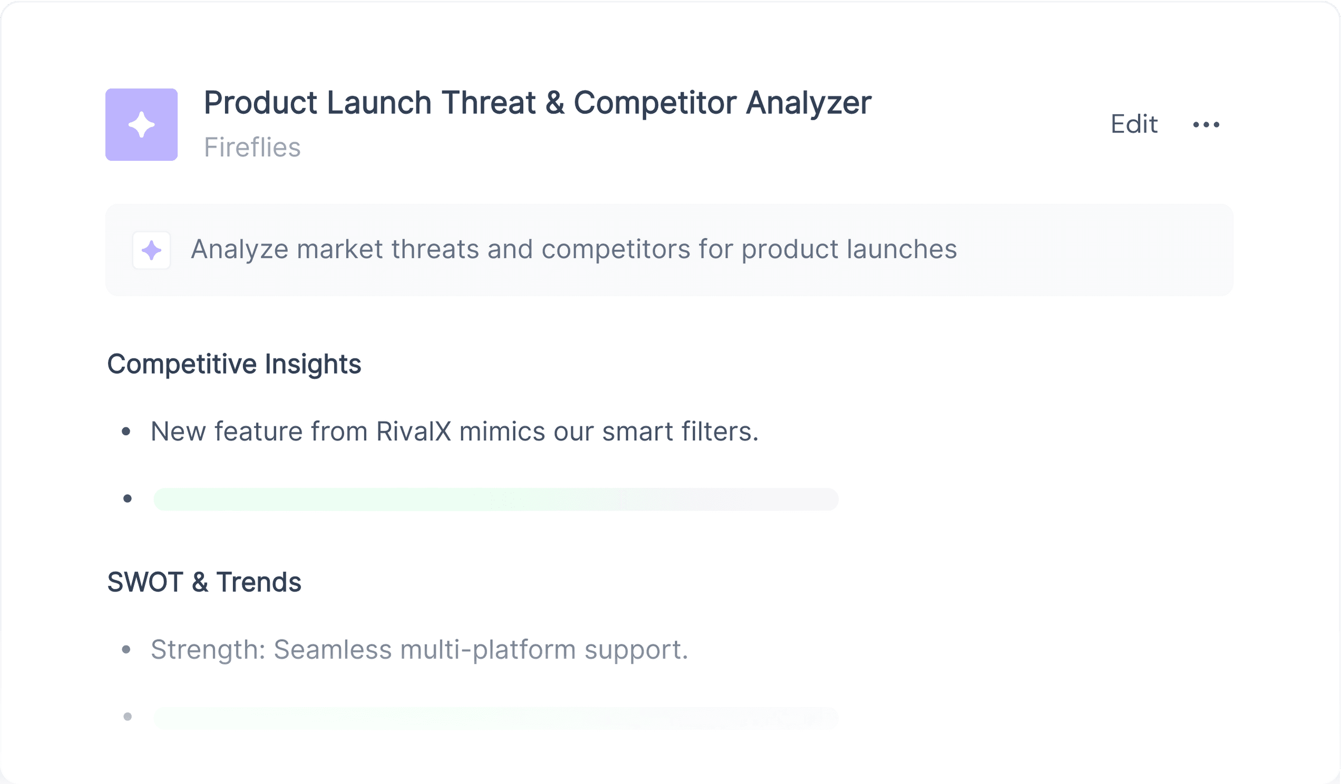This screenshot has width=1341, height=784.
Task: Click the bullet dot before first loading bar
Action: [128, 499]
